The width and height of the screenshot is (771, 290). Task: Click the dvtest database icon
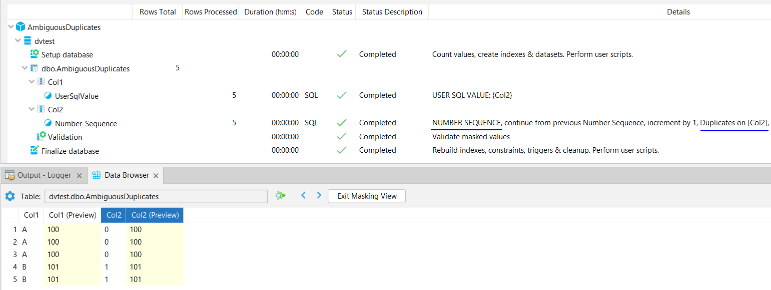tap(28, 41)
